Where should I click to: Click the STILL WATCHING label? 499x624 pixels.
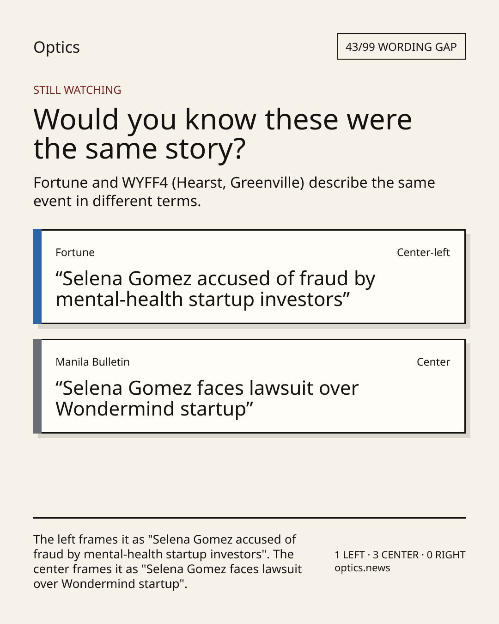point(77,90)
